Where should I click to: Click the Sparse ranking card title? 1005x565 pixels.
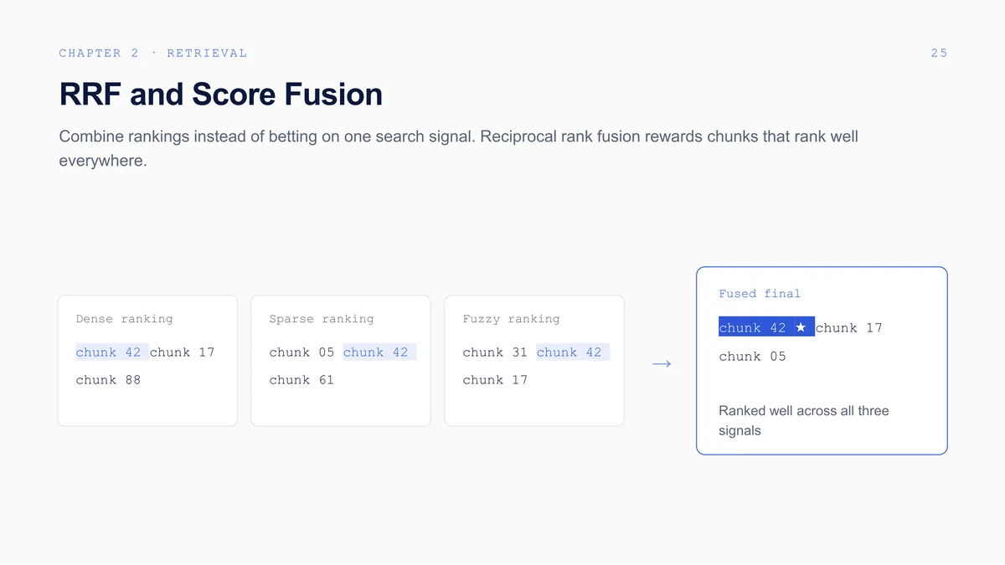tap(322, 319)
